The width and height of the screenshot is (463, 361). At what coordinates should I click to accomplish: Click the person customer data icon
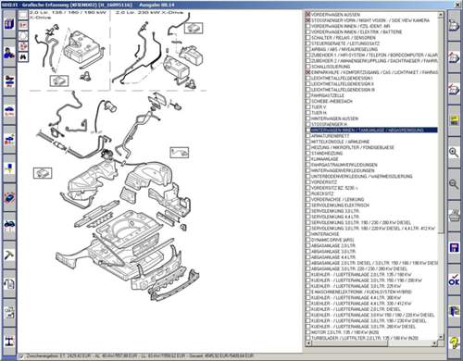pos(9,53)
